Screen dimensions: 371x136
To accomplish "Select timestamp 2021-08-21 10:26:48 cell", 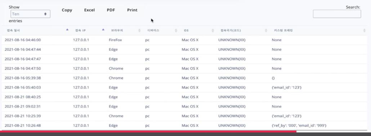I will tap(23, 125).
